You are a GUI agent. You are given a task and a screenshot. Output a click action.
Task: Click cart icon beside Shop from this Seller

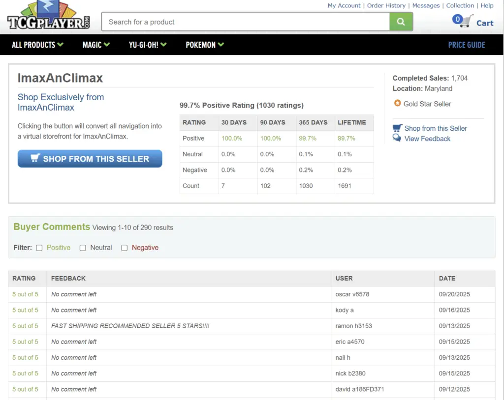(397, 128)
